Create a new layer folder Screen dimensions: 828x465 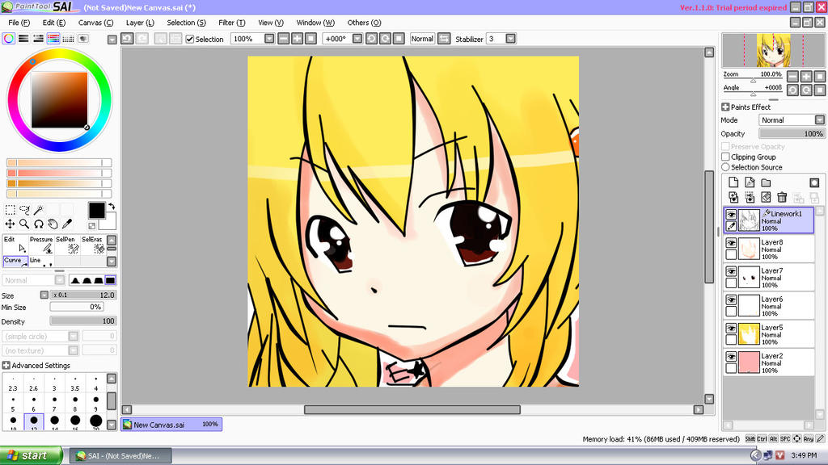click(767, 182)
